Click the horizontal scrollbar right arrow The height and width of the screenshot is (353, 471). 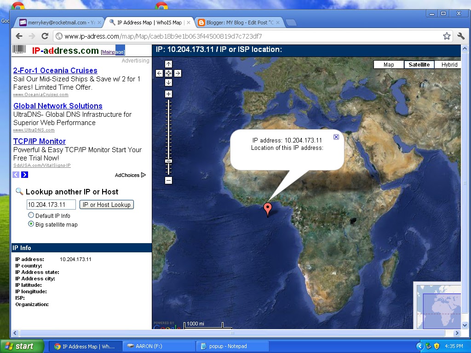click(x=457, y=333)
